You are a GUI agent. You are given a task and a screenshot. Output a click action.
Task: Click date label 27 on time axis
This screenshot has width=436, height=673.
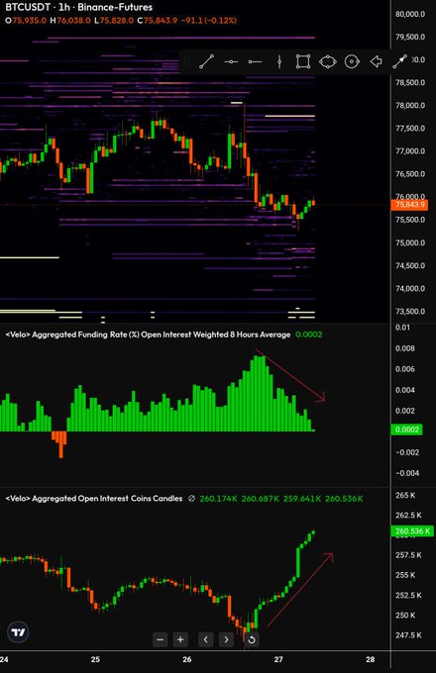pos(278,659)
